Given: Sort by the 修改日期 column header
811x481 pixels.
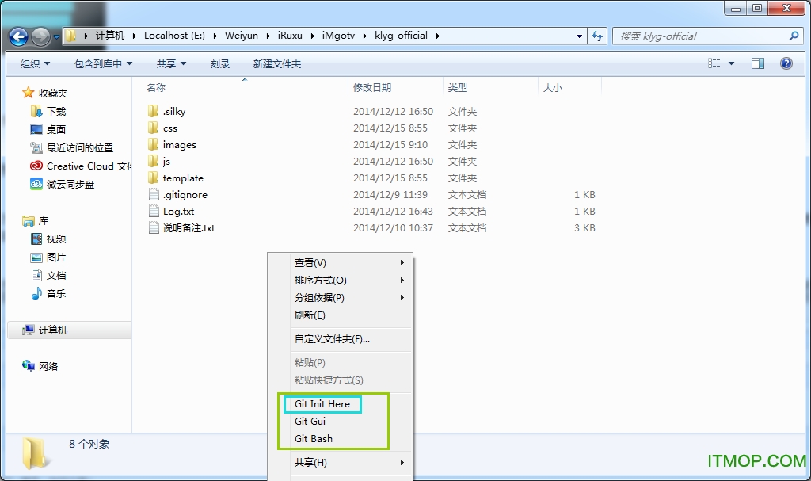Looking at the screenshot, I should click(372, 88).
